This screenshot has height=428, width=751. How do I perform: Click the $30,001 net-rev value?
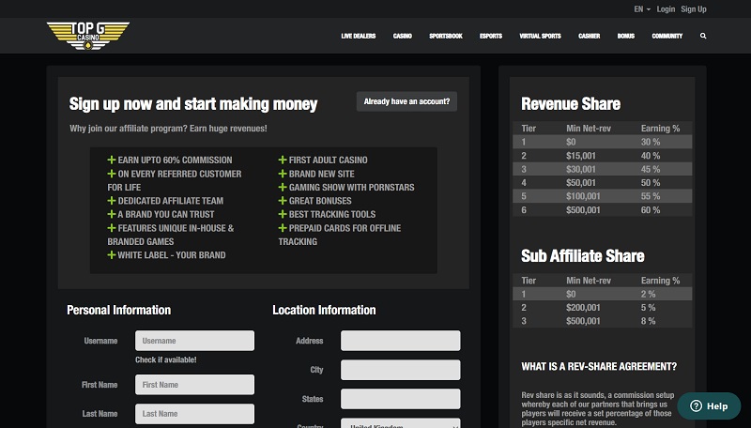[581, 169]
